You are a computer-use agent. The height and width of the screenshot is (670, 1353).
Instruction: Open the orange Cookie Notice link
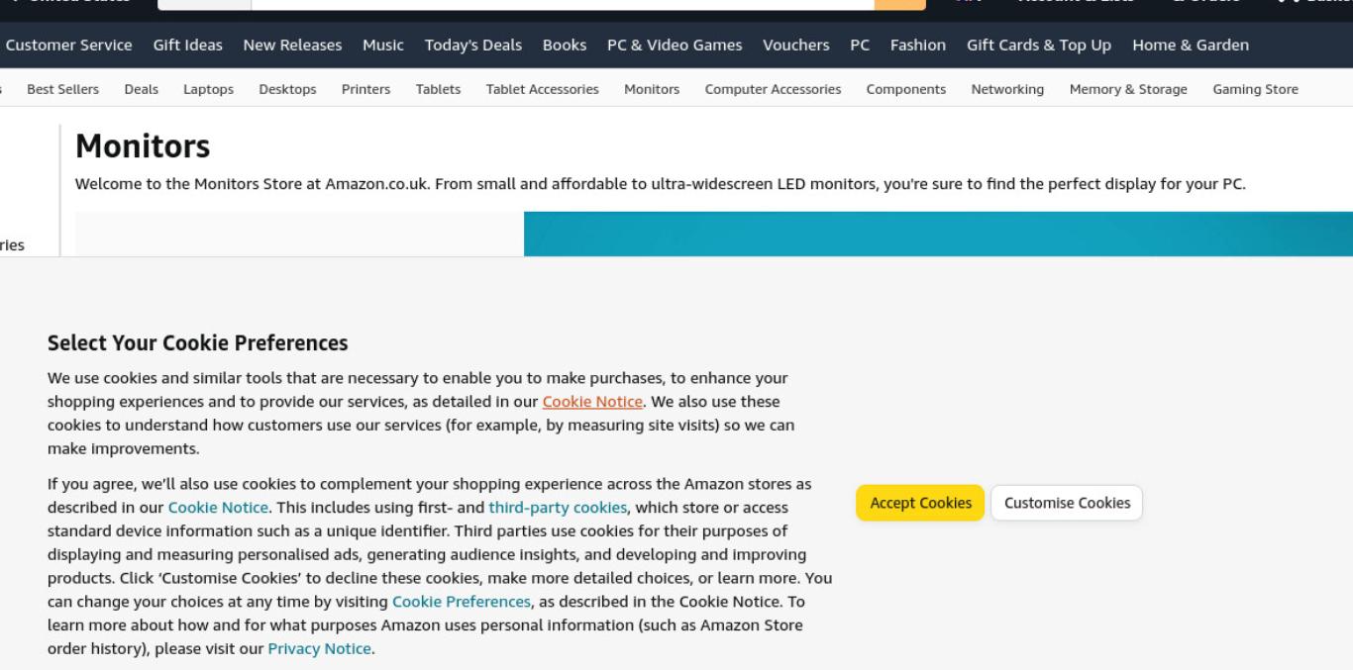592,402
